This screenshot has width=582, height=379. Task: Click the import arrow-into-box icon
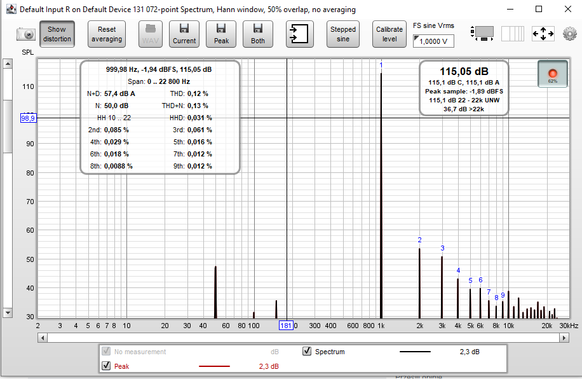coord(299,34)
